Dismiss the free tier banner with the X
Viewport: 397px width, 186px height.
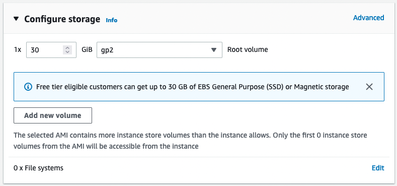369,87
